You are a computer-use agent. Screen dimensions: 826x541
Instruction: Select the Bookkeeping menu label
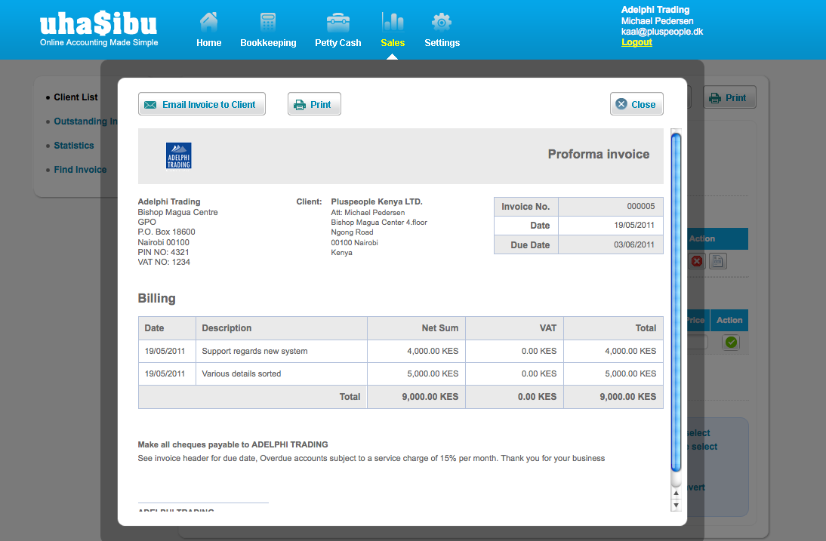pyautogui.click(x=268, y=43)
